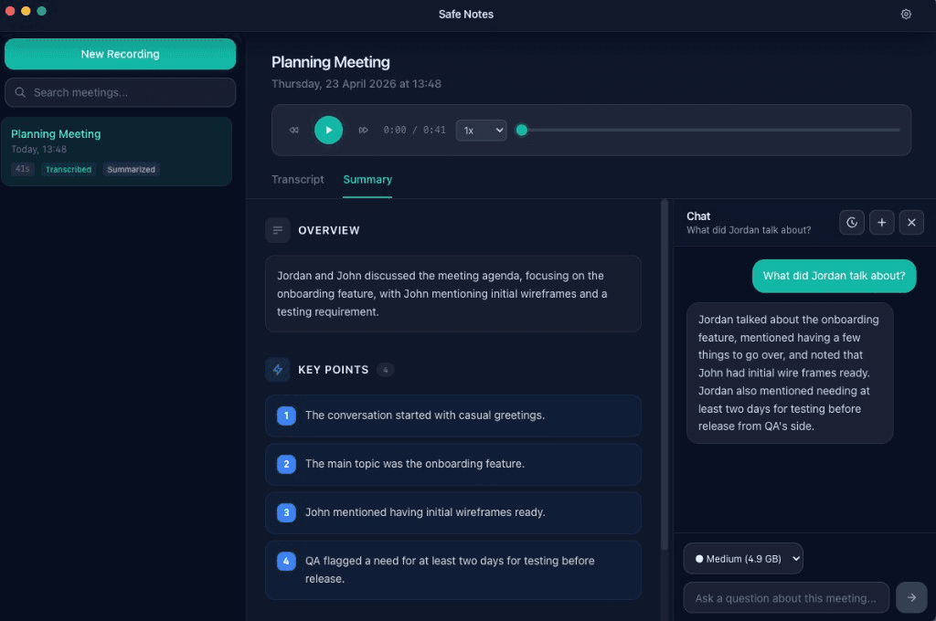The image size is (936, 621).
Task: Switch to the Transcript tab
Action: point(298,180)
